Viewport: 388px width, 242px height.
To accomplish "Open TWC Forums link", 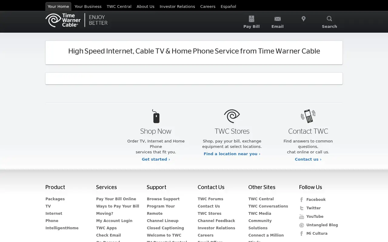I will point(210,199).
